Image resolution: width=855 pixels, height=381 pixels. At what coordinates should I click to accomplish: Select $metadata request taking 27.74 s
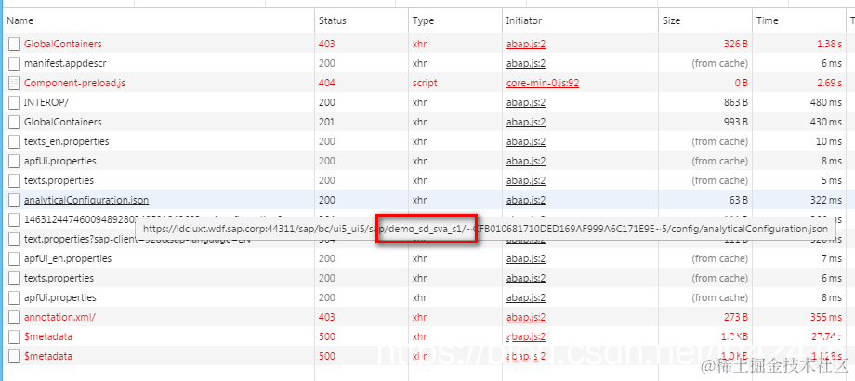(x=48, y=336)
